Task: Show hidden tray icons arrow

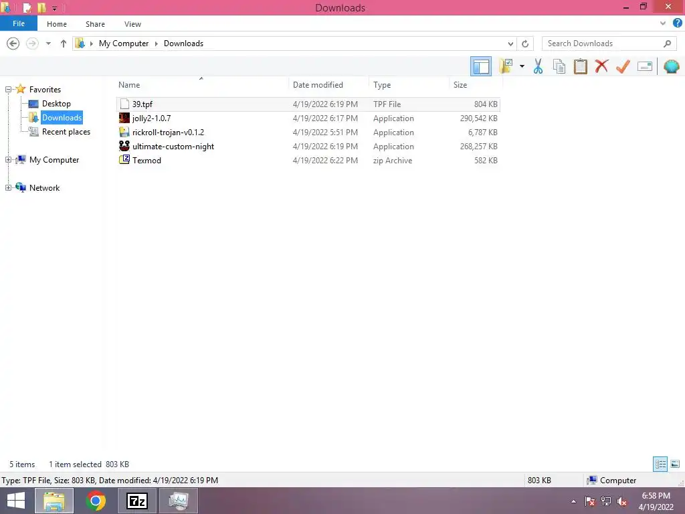Action: click(x=573, y=501)
